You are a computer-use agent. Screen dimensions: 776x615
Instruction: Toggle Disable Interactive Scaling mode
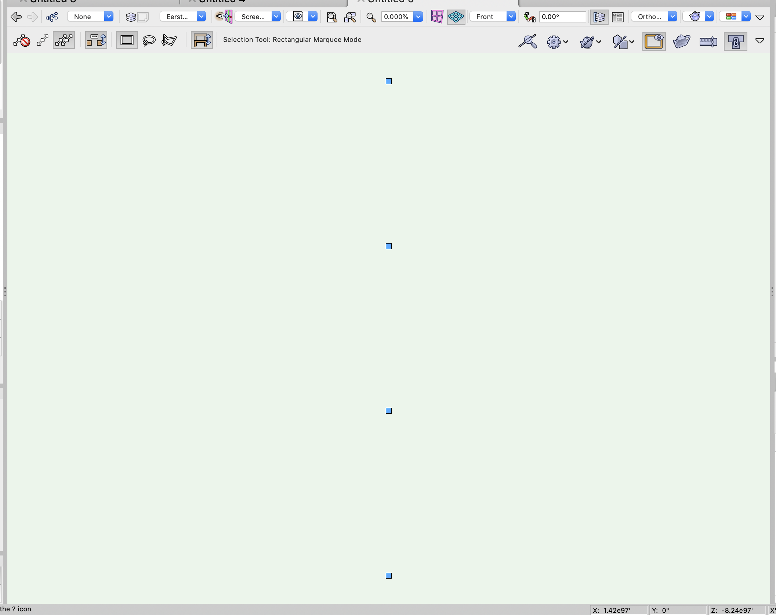(22, 40)
